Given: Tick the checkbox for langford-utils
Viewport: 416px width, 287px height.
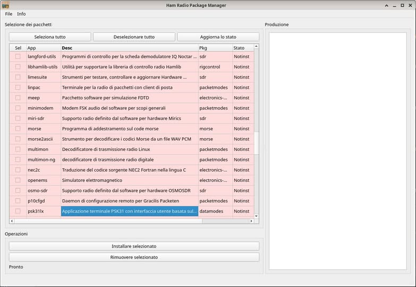Looking at the screenshot, I should [x=18, y=56].
